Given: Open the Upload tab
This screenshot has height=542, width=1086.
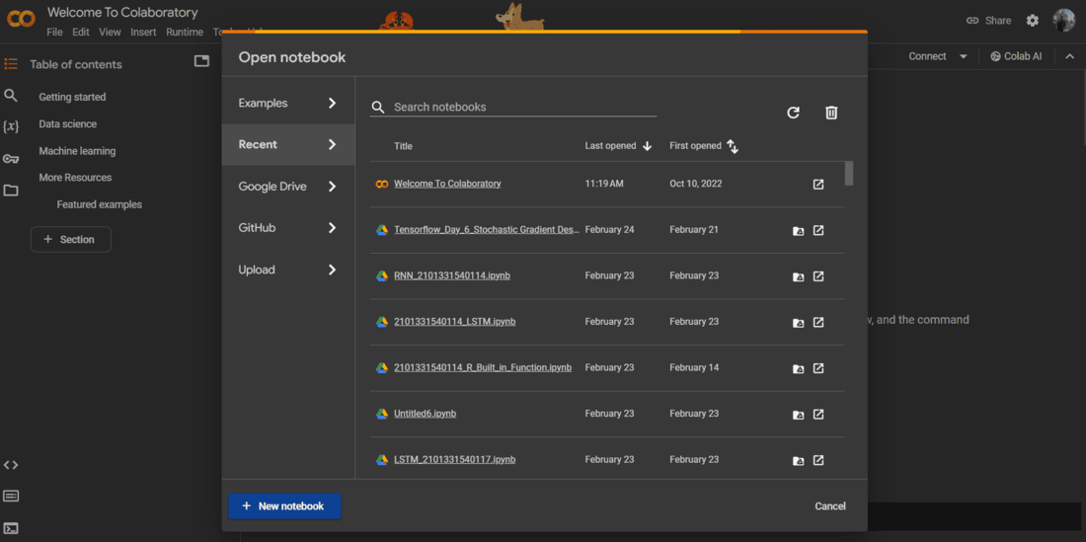Looking at the screenshot, I should [287, 270].
